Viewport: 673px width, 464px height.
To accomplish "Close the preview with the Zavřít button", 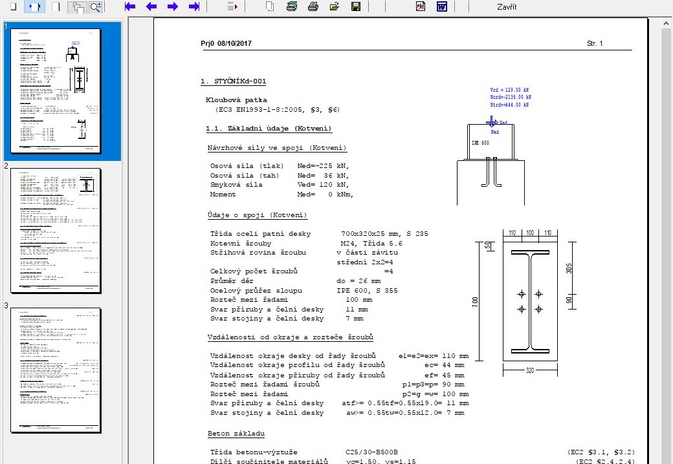I will (507, 7).
